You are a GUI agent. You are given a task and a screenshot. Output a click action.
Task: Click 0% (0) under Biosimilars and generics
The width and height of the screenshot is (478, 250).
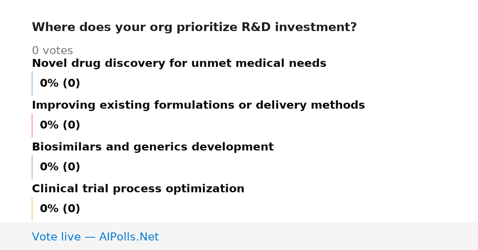[60, 167]
